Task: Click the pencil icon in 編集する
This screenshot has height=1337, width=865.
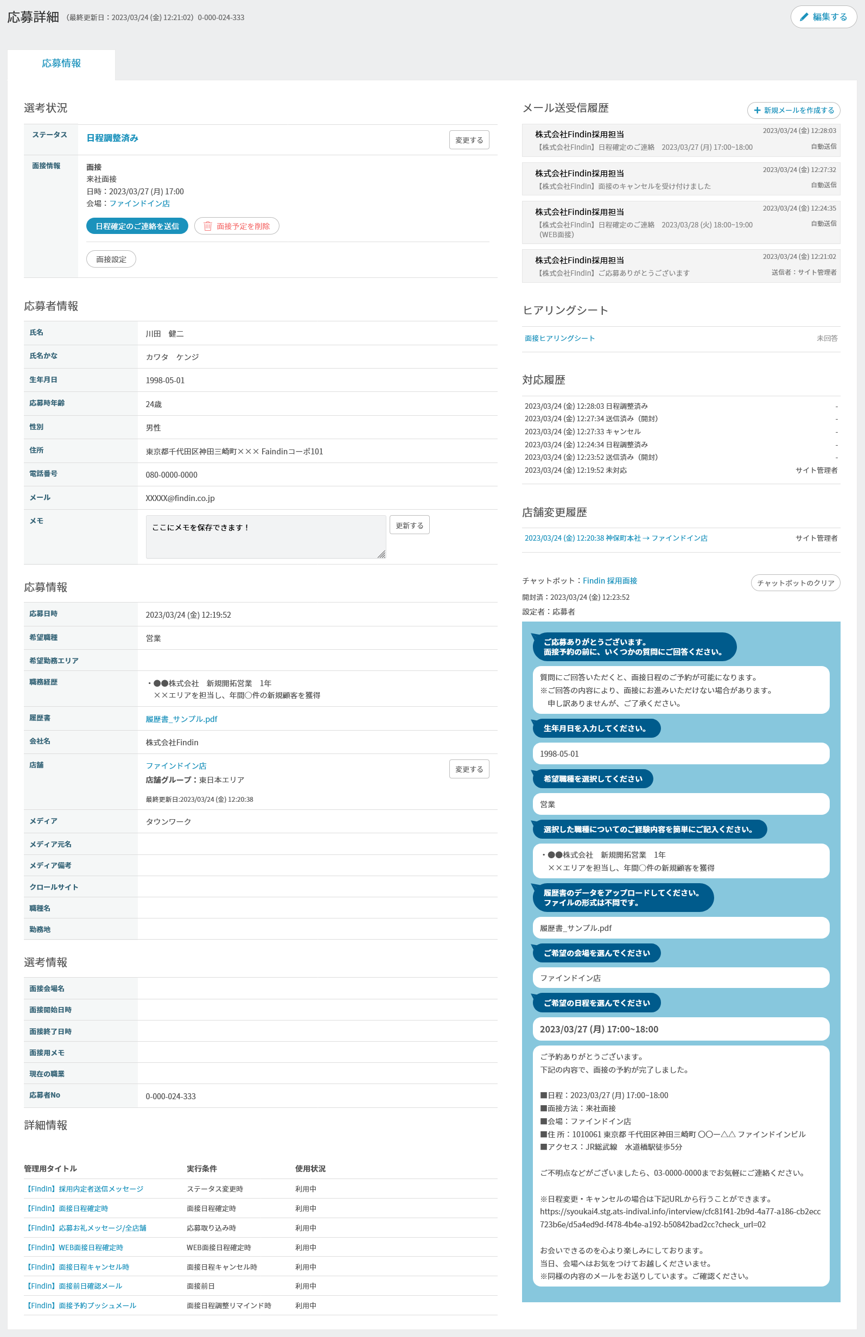Action: coord(804,17)
